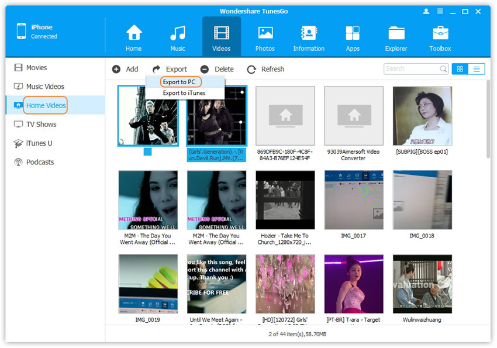Select the Wulinwaizhuang video thumbnail
Viewport: 497px width, 348px height.
click(x=422, y=284)
